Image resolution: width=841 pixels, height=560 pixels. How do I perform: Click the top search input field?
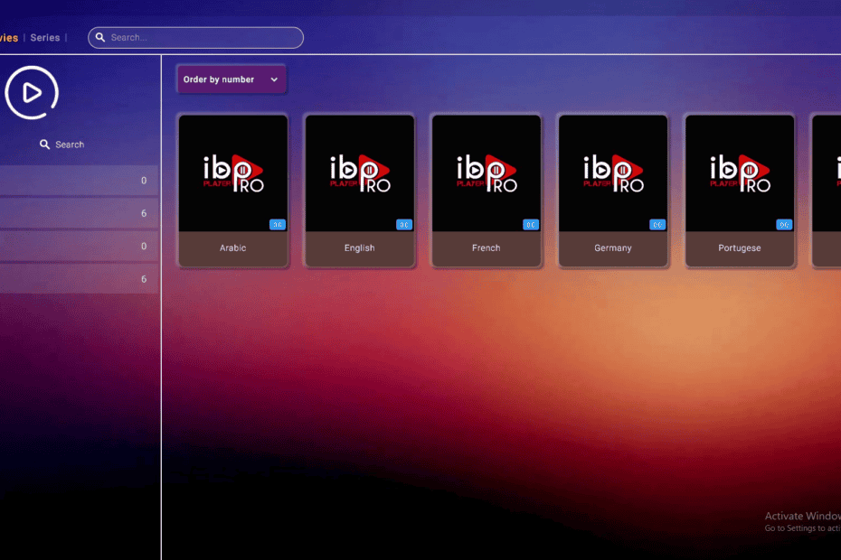pyautogui.click(x=195, y=38)
